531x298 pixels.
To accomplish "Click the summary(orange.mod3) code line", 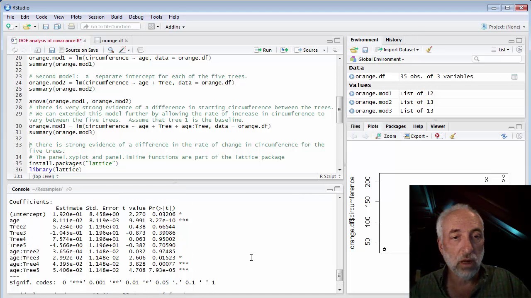I will tap(62, 132).
